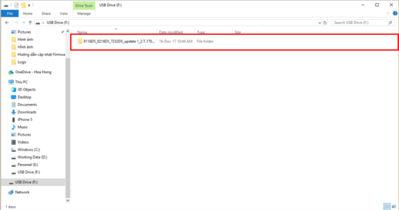Go up one folder level
The height and width of the screenshot is (210, 399).
point(30,23)
